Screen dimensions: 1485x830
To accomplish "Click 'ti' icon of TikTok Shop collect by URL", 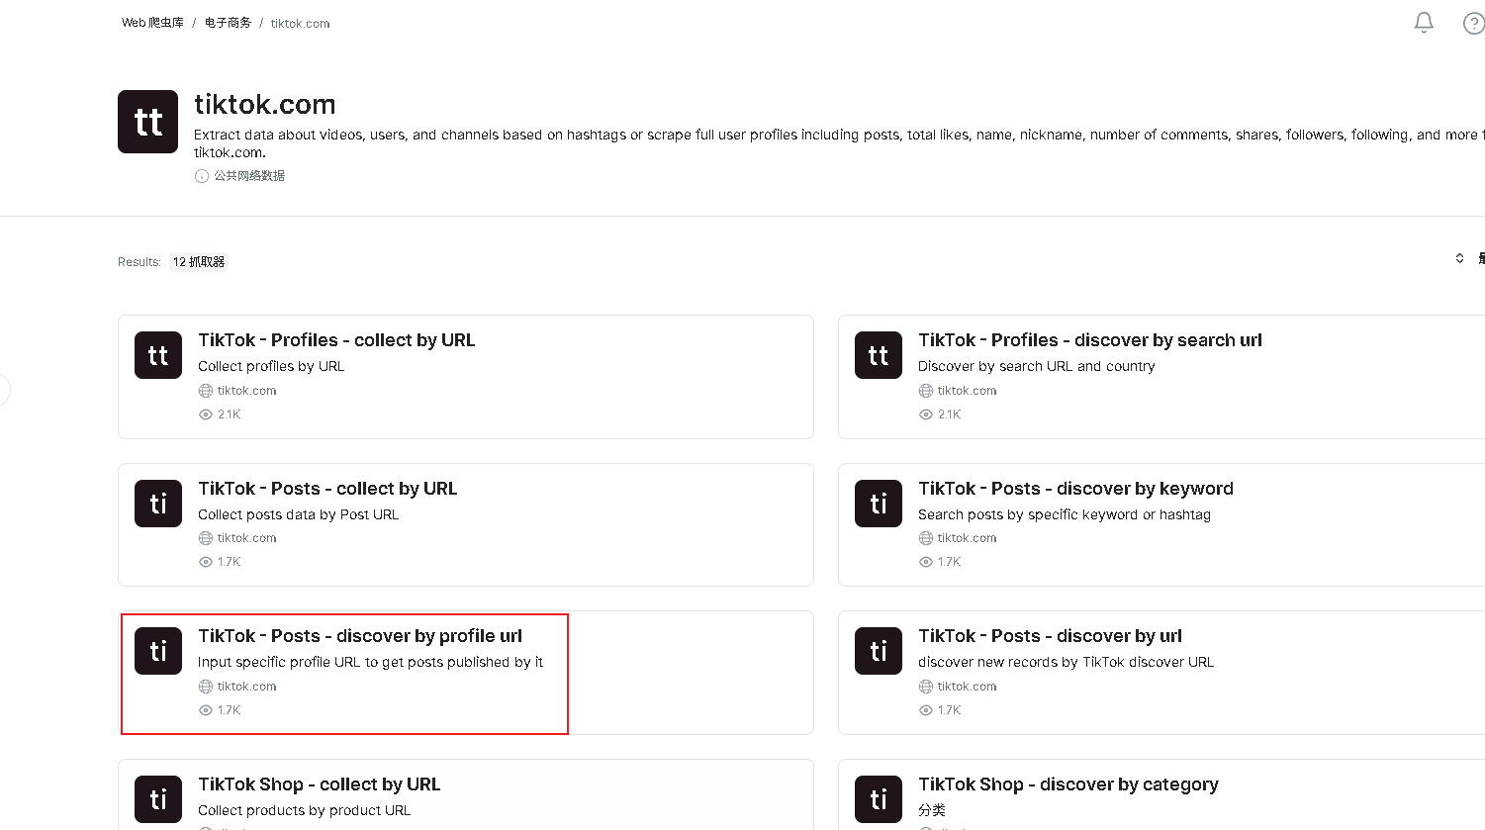I will (x=158, y=799).
